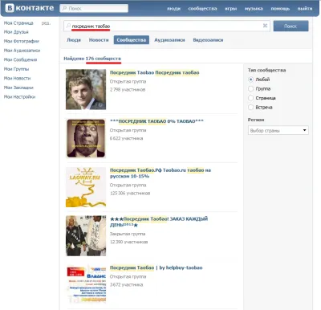This screenshot has height=310, width=321.
Task: Click the ред. edit link in sidebar
Action: 46,23
